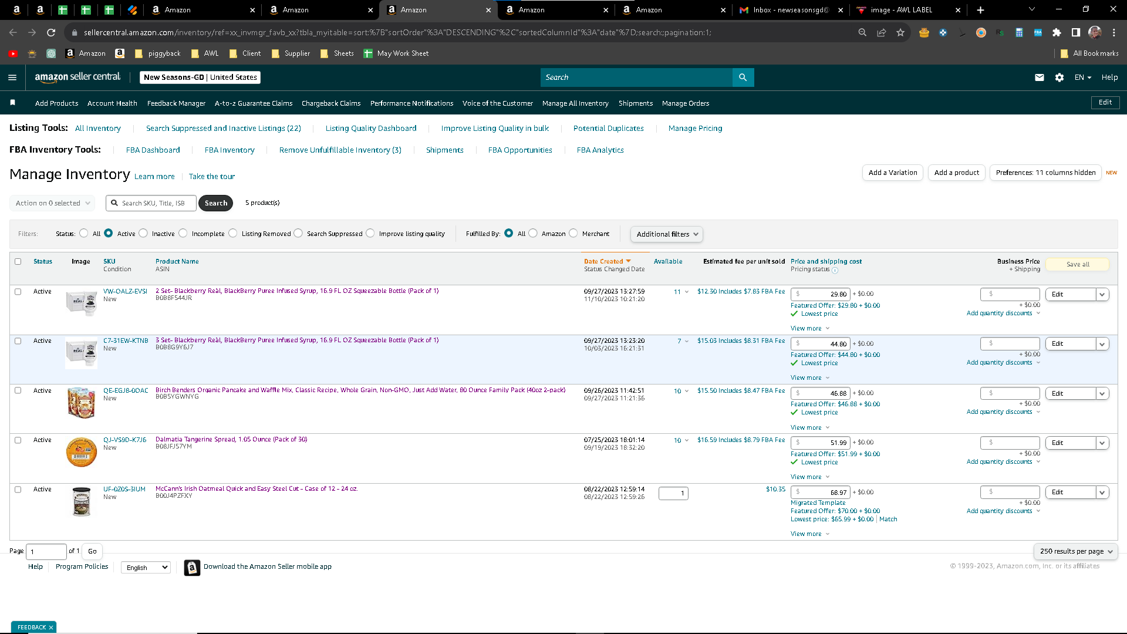1127x634 pixels.
Task: Click the pricing status info icon
Action: (x=835, y=271)
